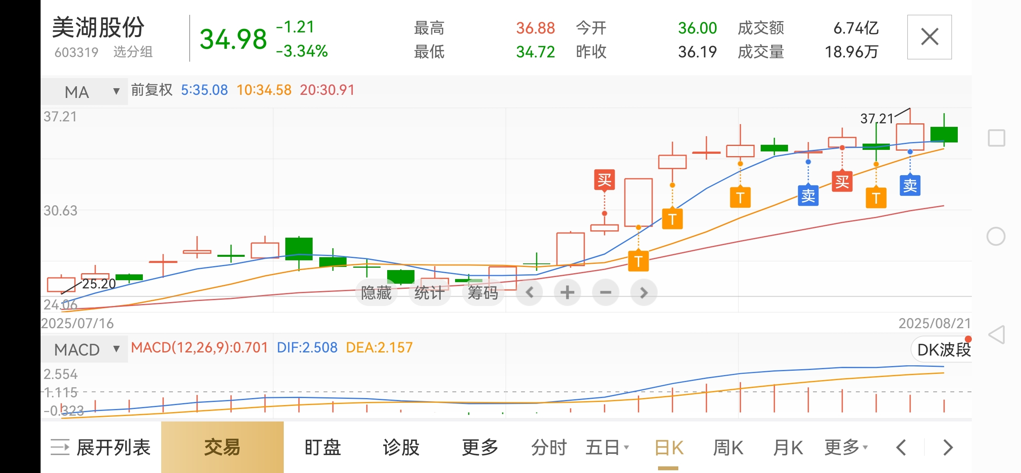Click the start date 2025/07/16

77,323
